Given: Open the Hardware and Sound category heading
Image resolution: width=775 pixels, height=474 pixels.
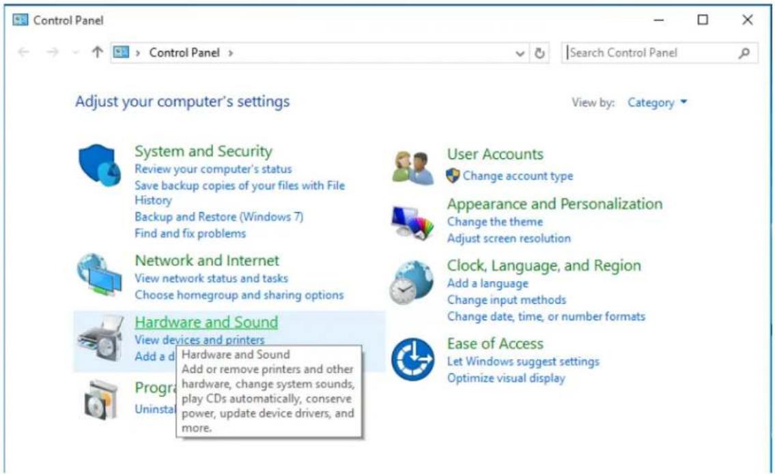Looking at the screenshot, I should (x=207, y=322).
